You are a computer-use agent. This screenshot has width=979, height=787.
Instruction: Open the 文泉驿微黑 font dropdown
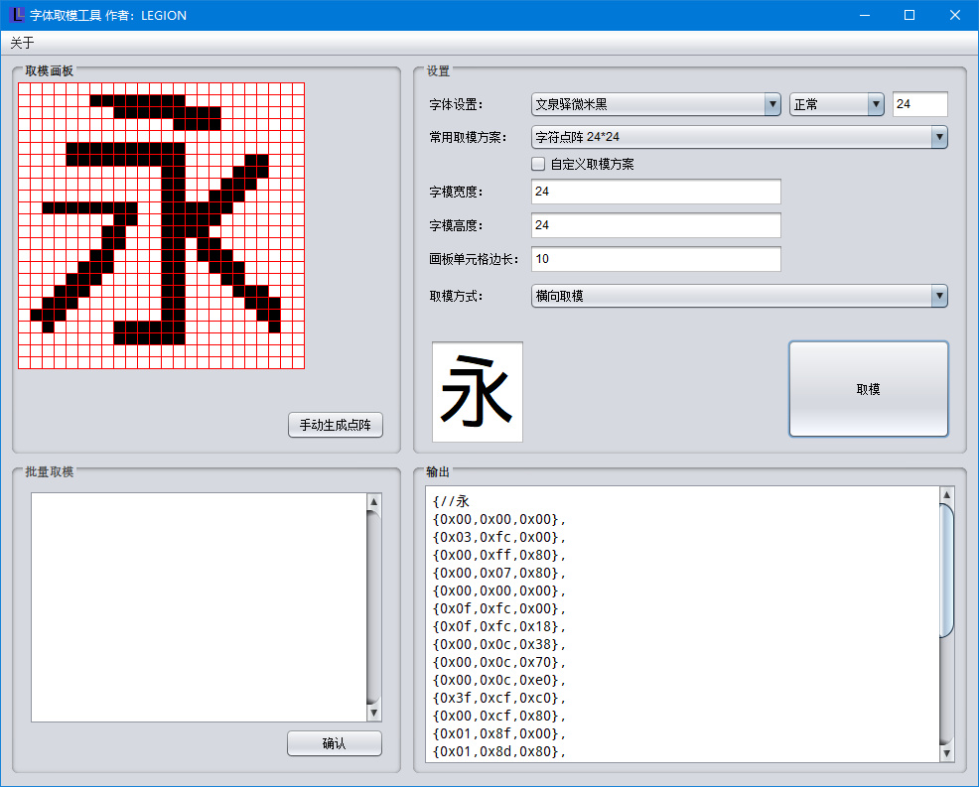[x=772, y=103]
